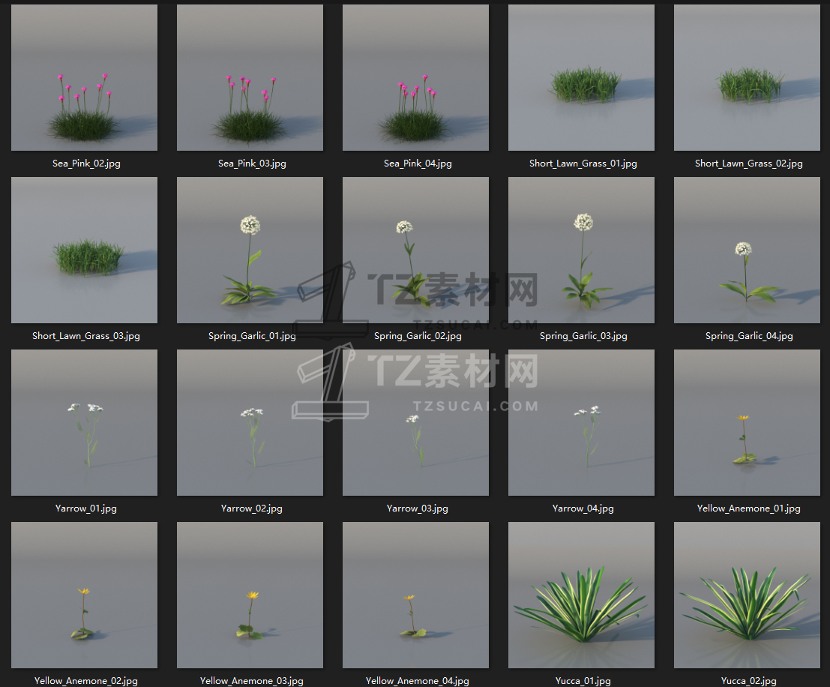The width and height of the screenshot is (830, 687).
Task: Select the Yellow_Anemone_02 thumbnail
Action: click(x=84, y=595)
